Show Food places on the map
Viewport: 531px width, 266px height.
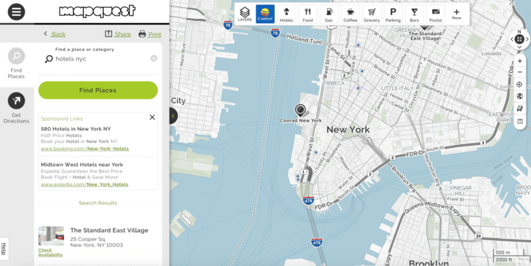coord(307,14)
